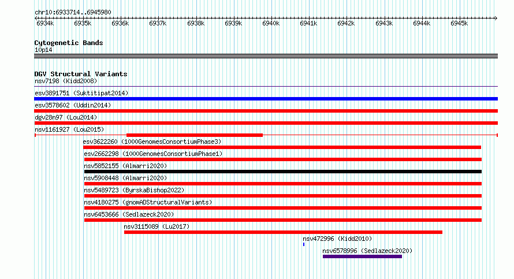Screen dimensions: 514x279
Task: Select the thick red nsv1161927 segment
Action: 195,135
